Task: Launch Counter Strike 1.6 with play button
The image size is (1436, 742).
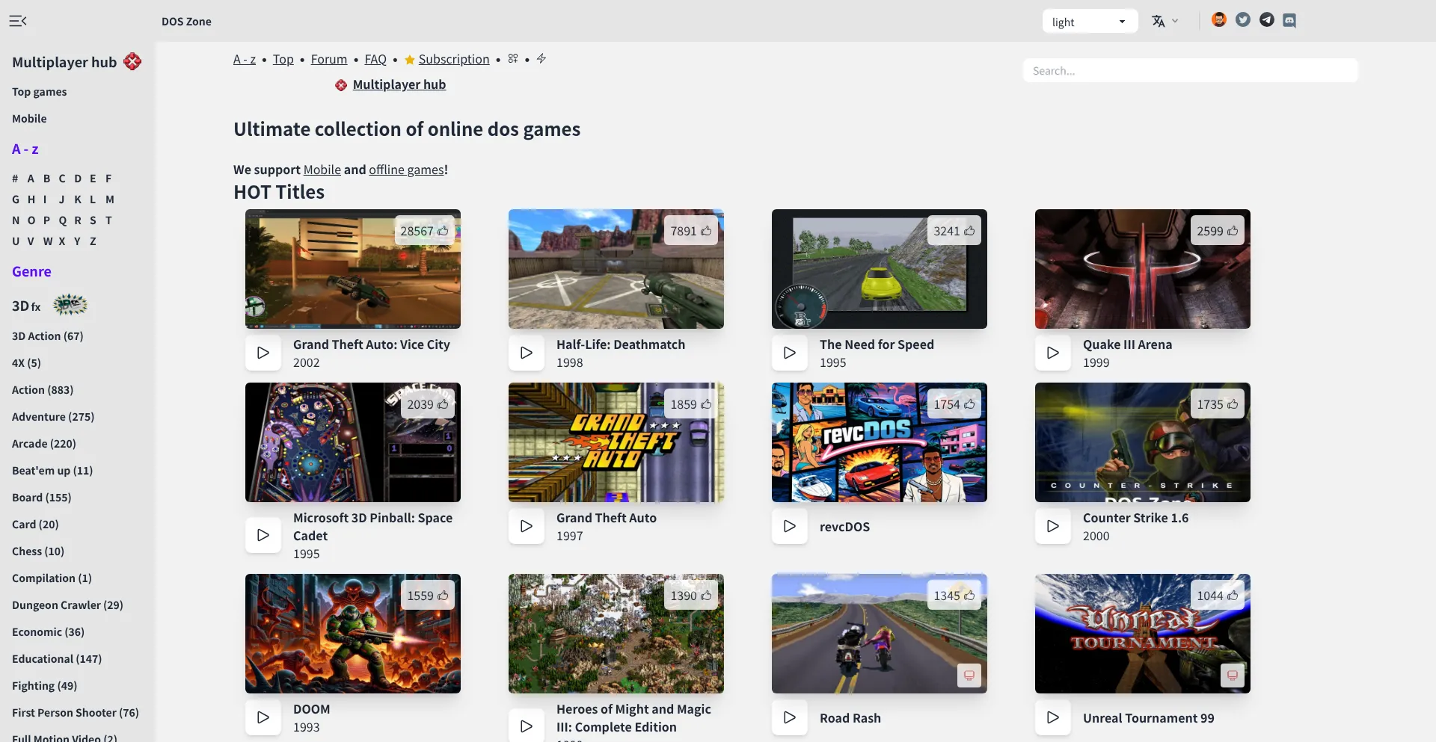Action: [x=1053, y=526]
